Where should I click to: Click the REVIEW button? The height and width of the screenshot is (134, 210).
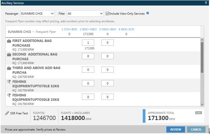pos(176,129)
